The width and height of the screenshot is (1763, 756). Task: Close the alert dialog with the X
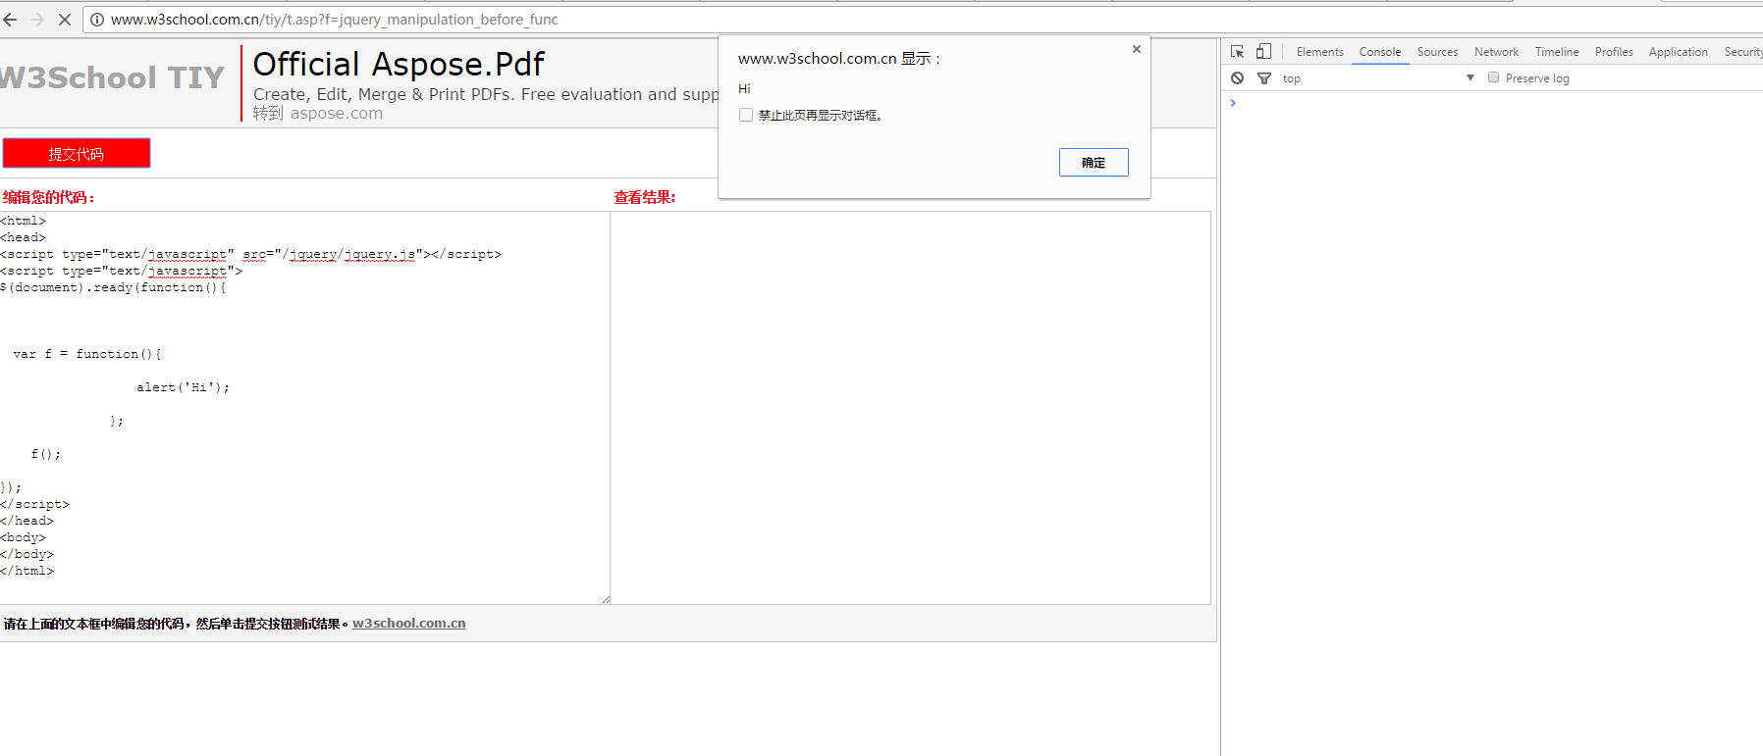pyautogui.click(x=1137, y=49)
